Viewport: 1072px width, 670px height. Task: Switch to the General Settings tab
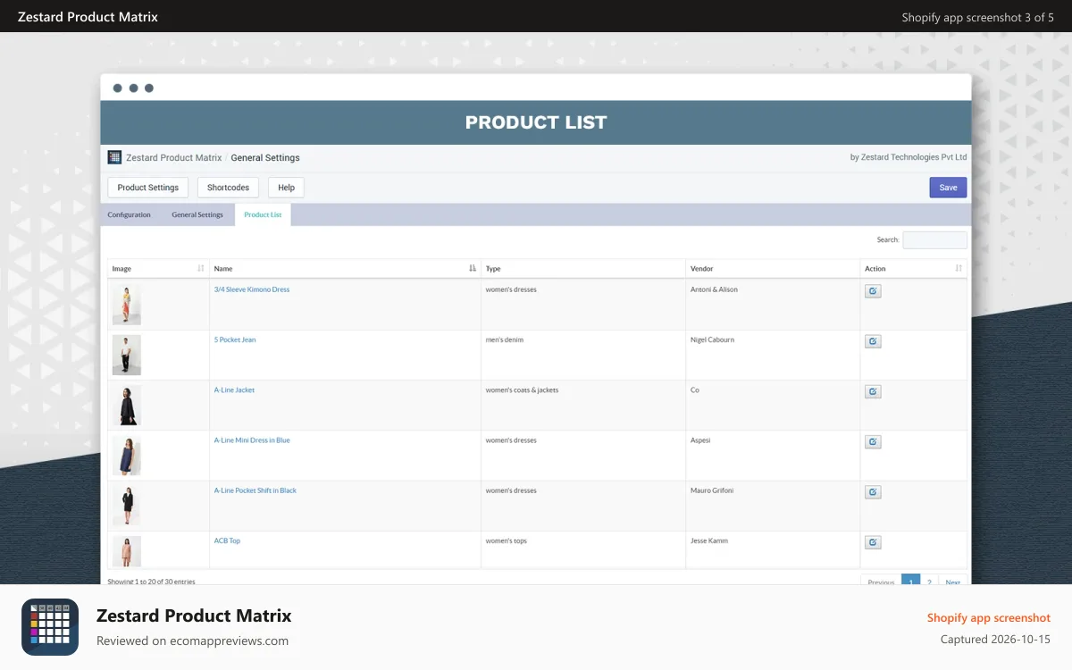(197, 214)
